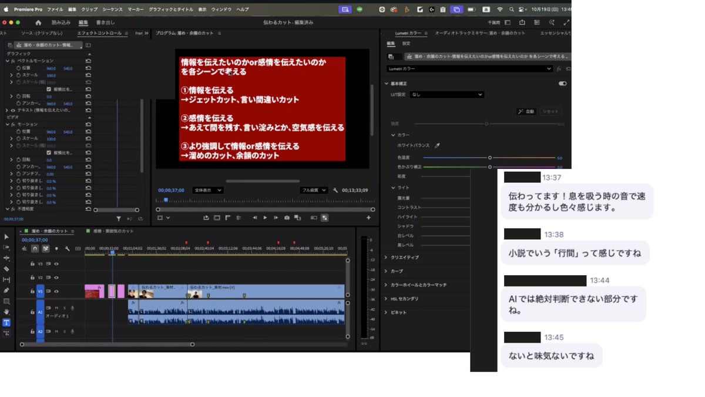This screenshot has height=397, width=705.
Task: Select the Ripple Edit tool
Action: point(6,258)
